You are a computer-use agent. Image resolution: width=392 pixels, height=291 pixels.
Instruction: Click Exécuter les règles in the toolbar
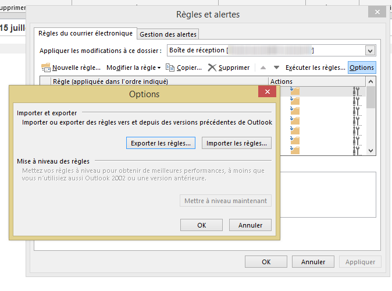[315, 68]
